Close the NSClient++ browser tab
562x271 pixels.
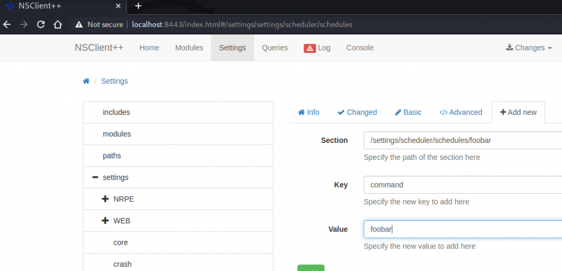pyautogui.click(x=119, y=6)
